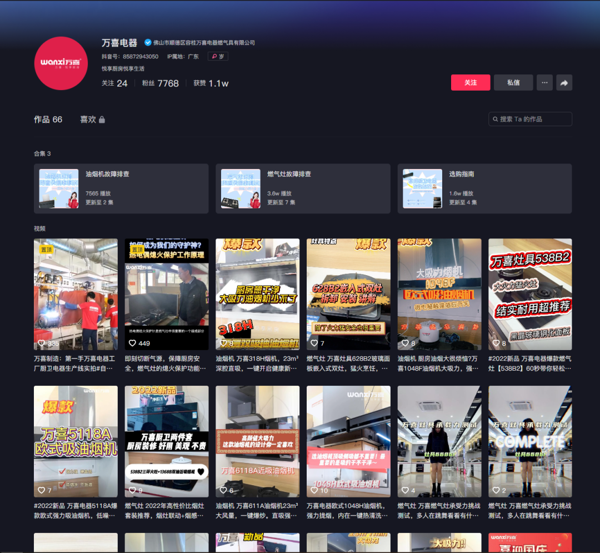The image size is (600, 553).
Task: Click 合集 3 section heading
Action: click(42, 153)
